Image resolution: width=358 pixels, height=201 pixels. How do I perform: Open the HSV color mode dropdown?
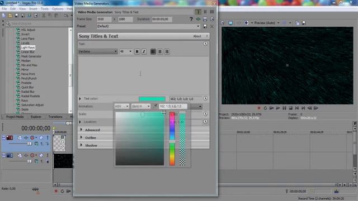click(x=122, y=106)
